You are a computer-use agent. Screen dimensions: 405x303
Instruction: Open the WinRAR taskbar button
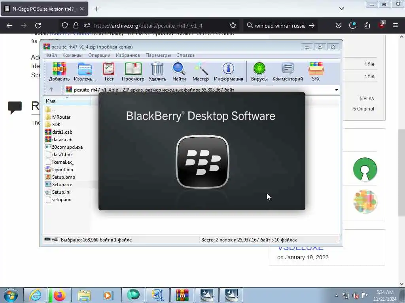click(x=182, y=295)
